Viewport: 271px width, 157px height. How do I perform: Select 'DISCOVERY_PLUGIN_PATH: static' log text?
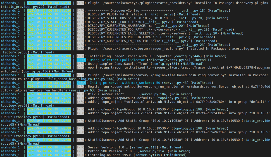115,14
